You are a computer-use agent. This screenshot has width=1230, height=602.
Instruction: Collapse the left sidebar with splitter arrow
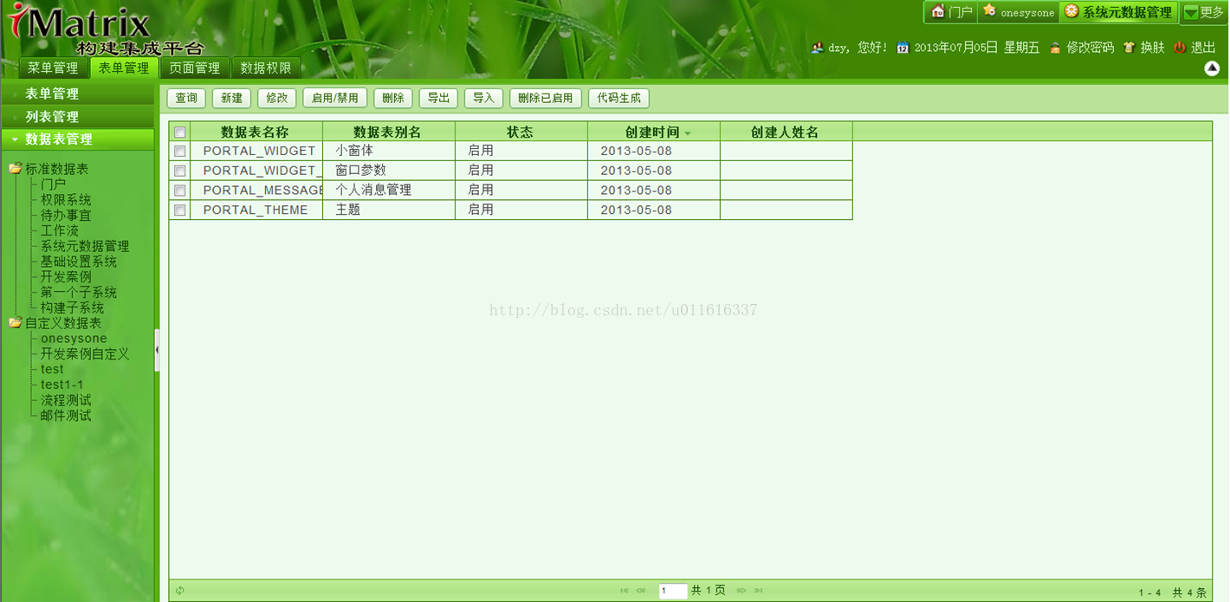(x=157, y=350)
